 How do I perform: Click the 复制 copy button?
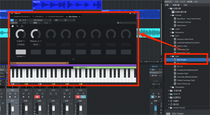pos(35,23)
